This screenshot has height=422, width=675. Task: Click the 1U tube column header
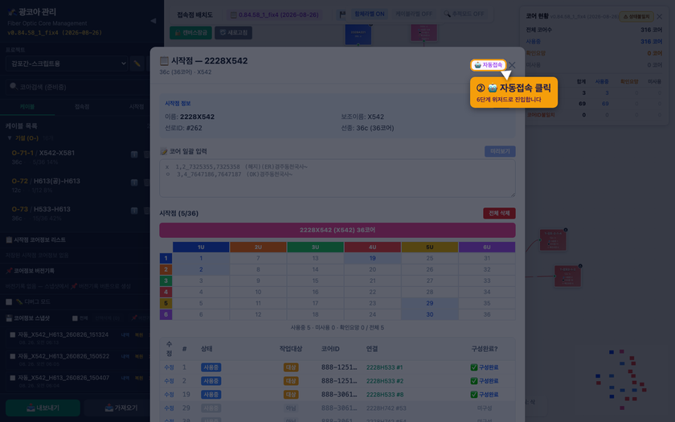pyautogui.click(x=201, y=248)
